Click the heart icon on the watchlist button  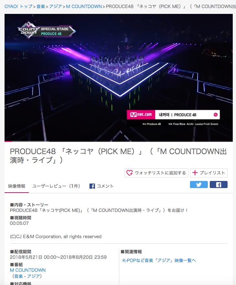[130, 173]
